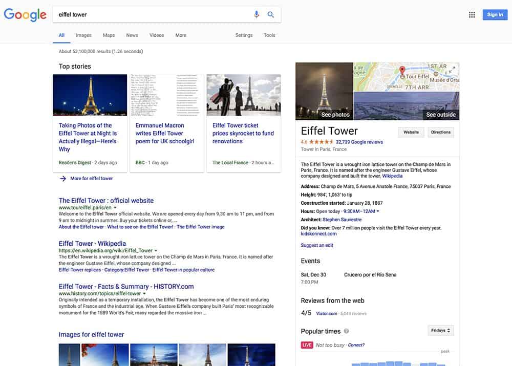Open Eiffel Tower ticket prices story

(243, 133)
